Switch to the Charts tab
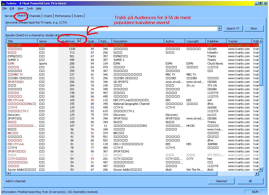 (x=48, y=16)
